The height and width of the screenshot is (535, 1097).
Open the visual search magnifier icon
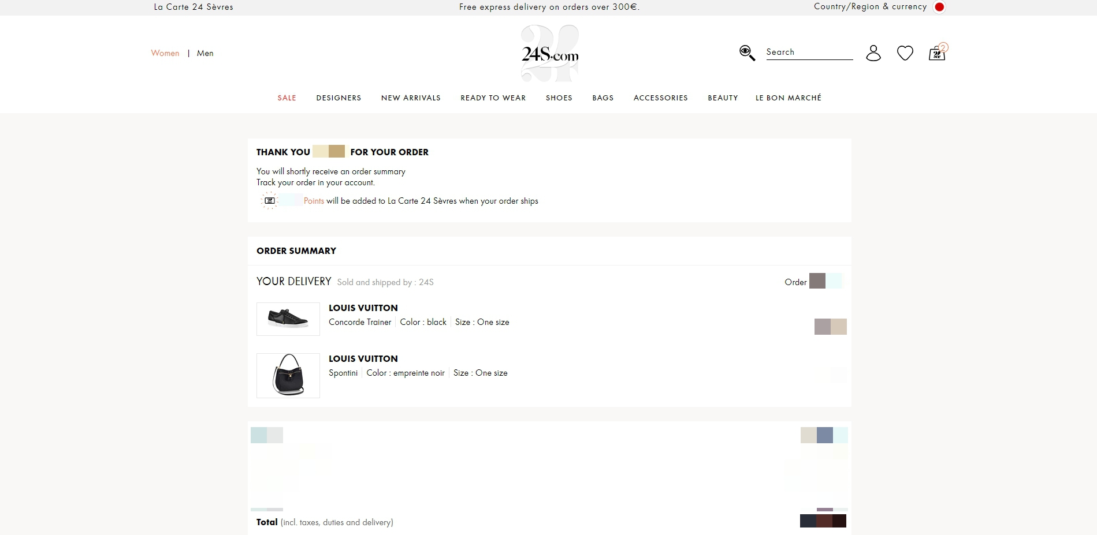747,53
